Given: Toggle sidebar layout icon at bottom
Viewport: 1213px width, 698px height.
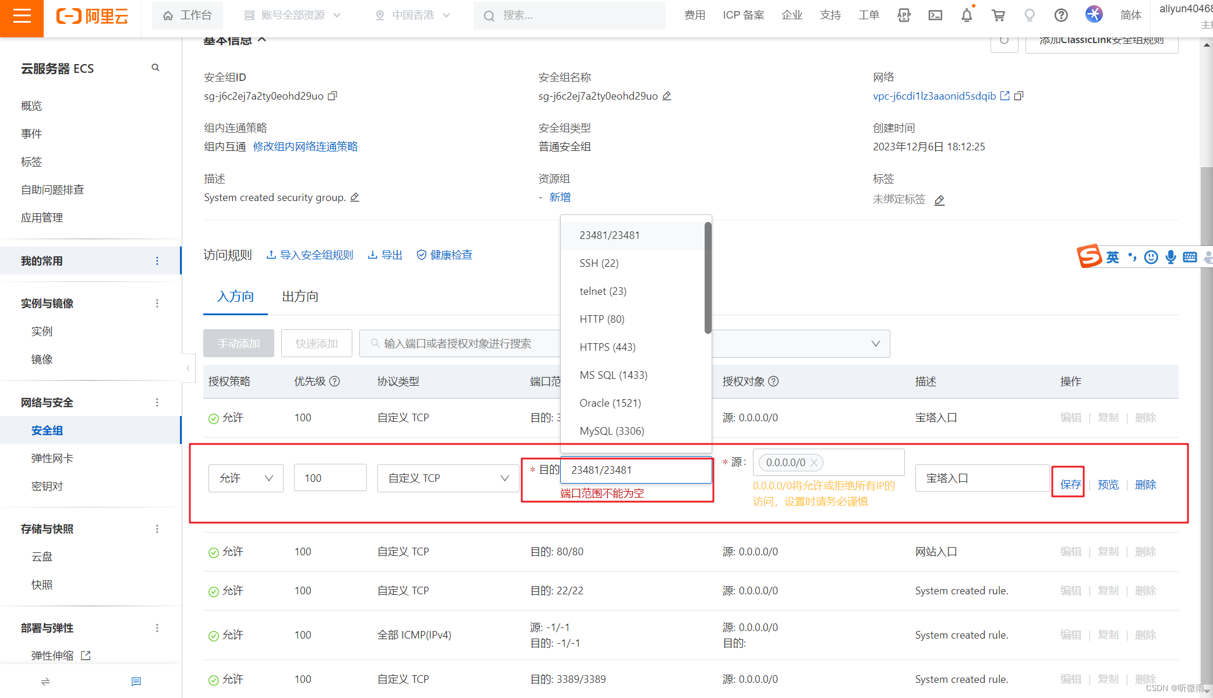Looking at the screenshot, I should click(x=45, y=682).
